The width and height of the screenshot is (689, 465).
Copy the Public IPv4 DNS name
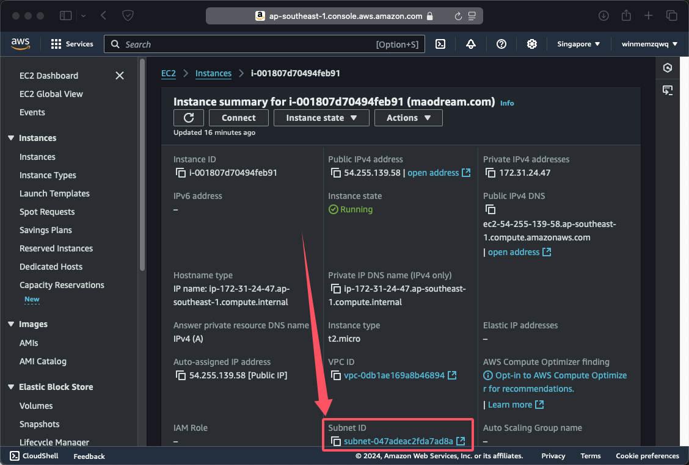(x=490, y=209)
